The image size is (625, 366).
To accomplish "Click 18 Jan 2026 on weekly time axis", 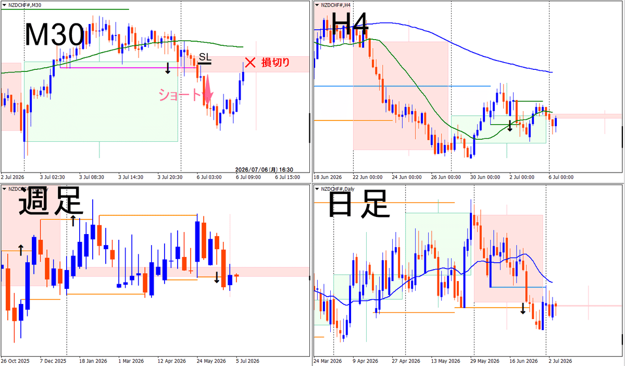I will tap(93, 361).
